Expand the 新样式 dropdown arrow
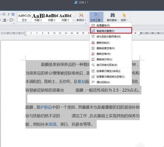The image size is (164, 147). coord(85,20)
